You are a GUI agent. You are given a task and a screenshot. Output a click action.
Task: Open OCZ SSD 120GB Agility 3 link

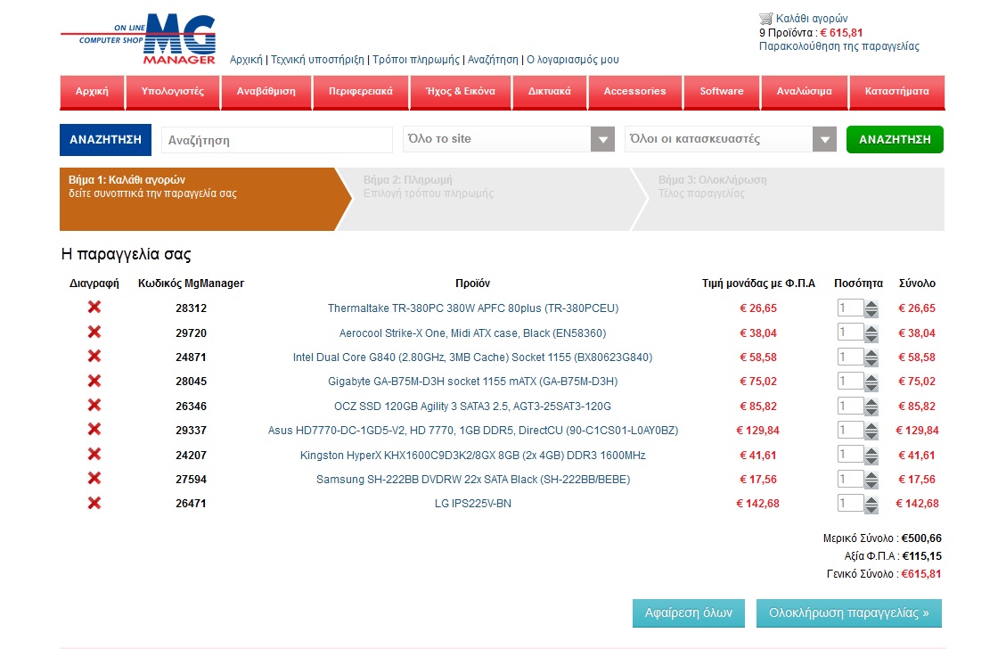coord(473,407)
